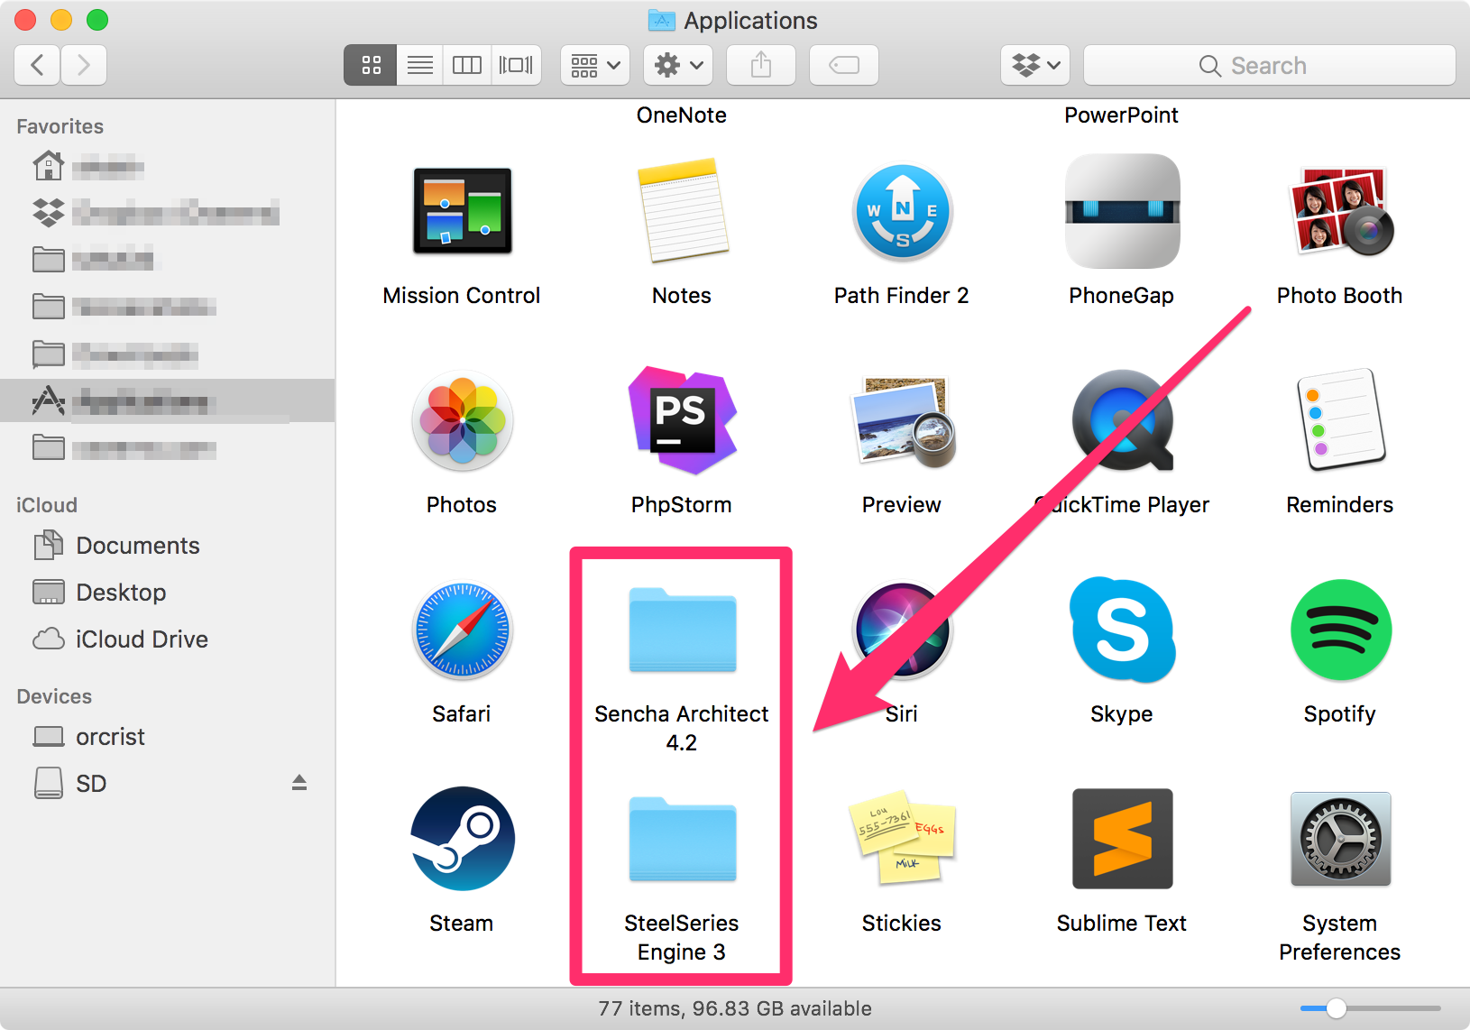Enable Cover Flow view
This screenshot has height=1030, width=1470.
pyautogui.click(x=516, y=64)
